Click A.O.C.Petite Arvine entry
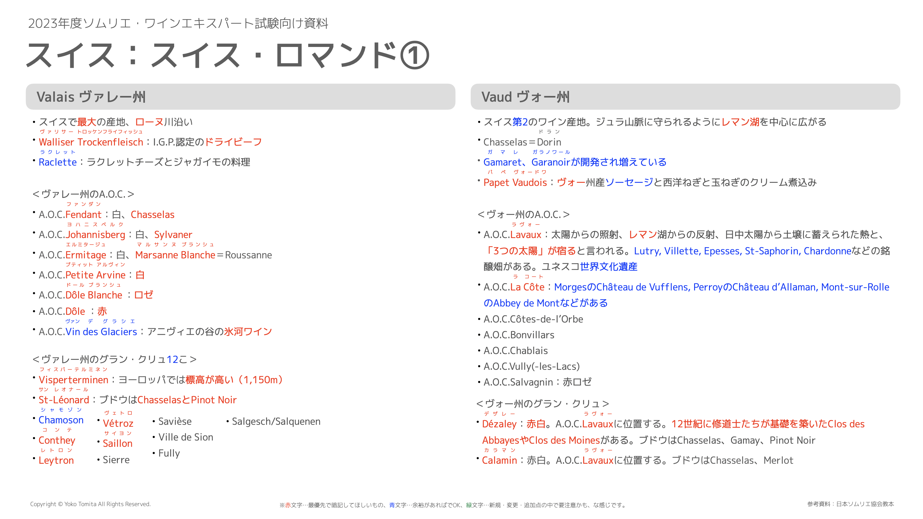This screenshot has height=519, width=923. pyautogui.click(x=82, y=275)
